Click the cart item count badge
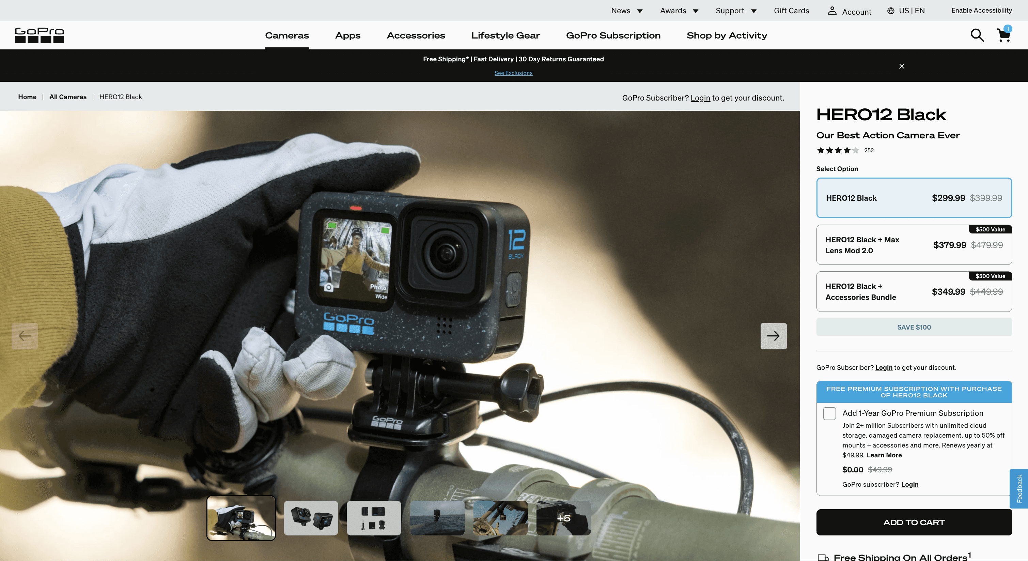Image resolution: width=1028 pixels, height=561 pixels. 1008,29
